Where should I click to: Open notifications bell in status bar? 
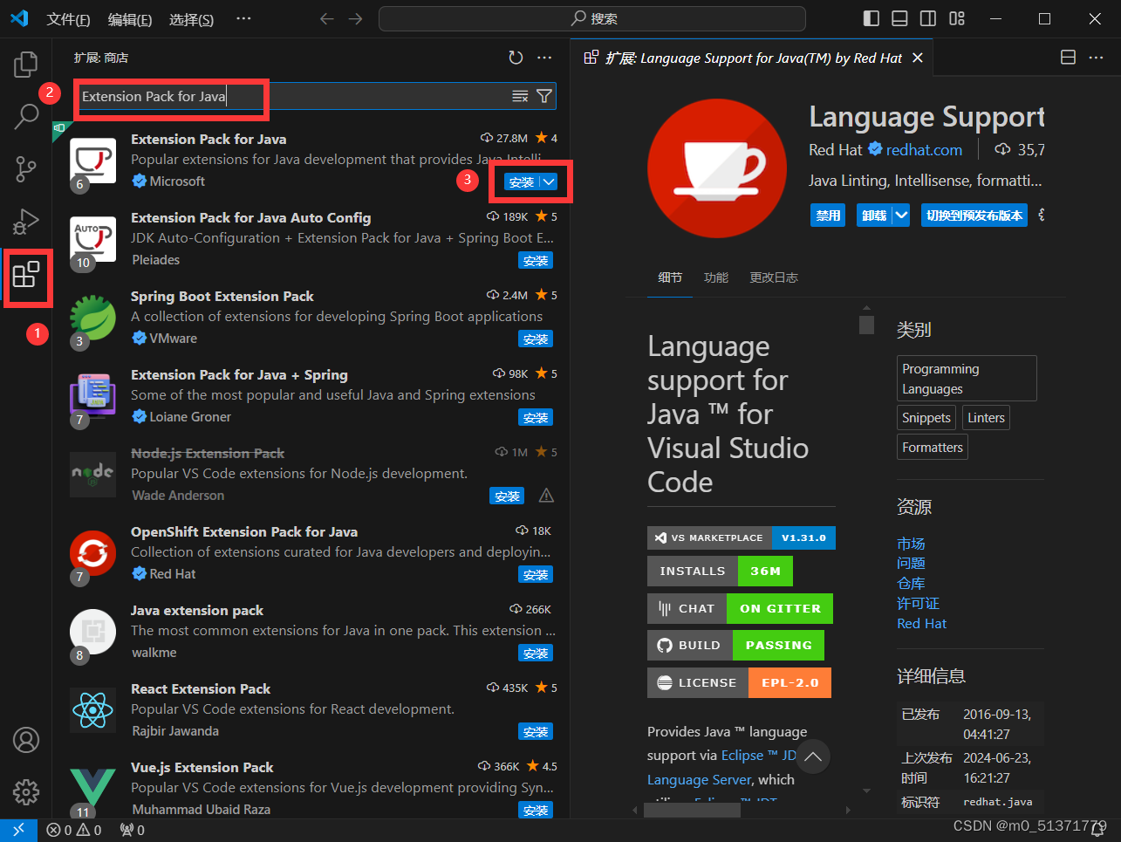click(1097, 830)
